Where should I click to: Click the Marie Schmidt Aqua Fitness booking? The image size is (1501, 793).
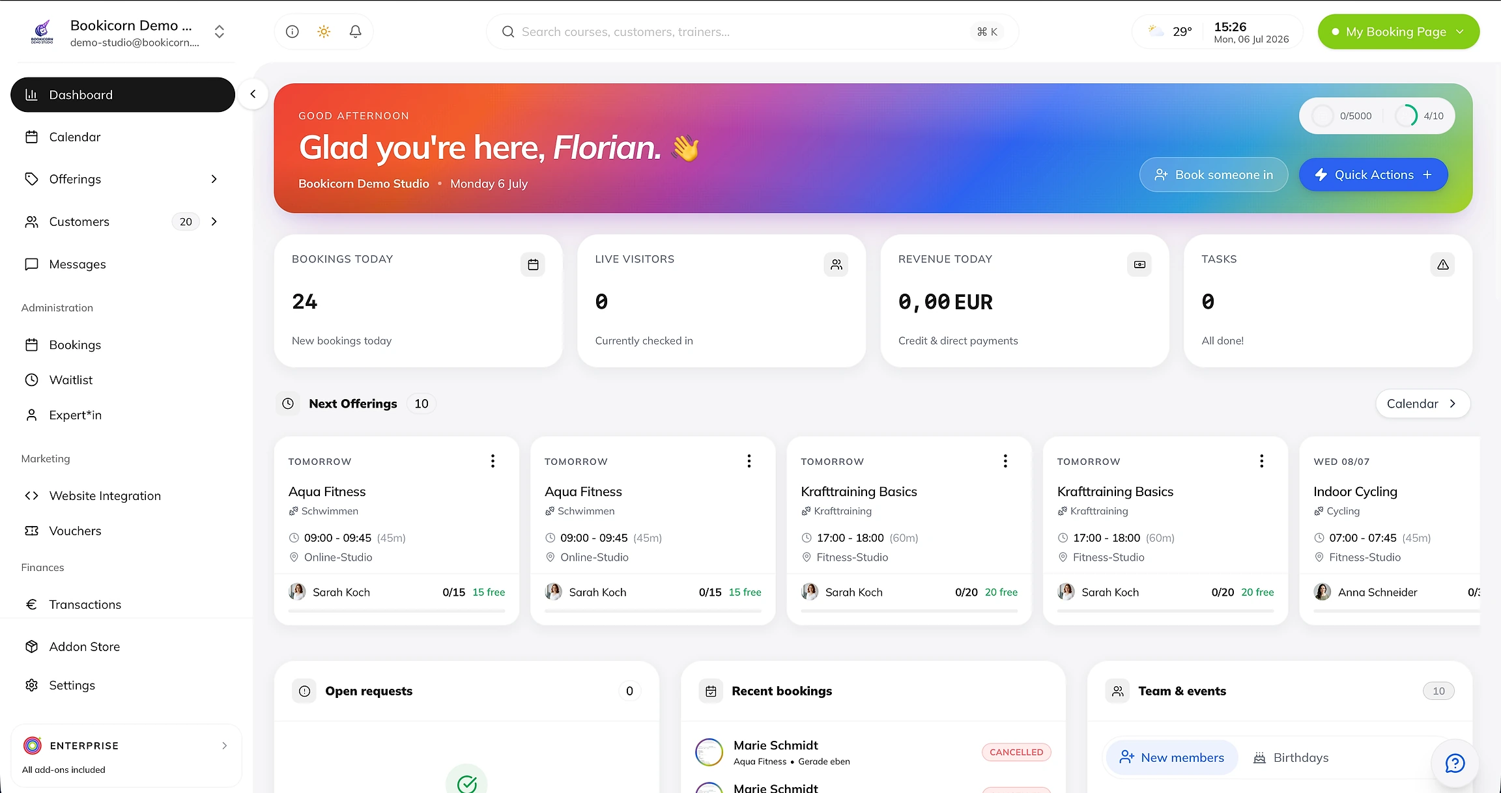tap(873, 752)
